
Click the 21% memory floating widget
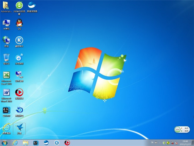tap(177, 129)
